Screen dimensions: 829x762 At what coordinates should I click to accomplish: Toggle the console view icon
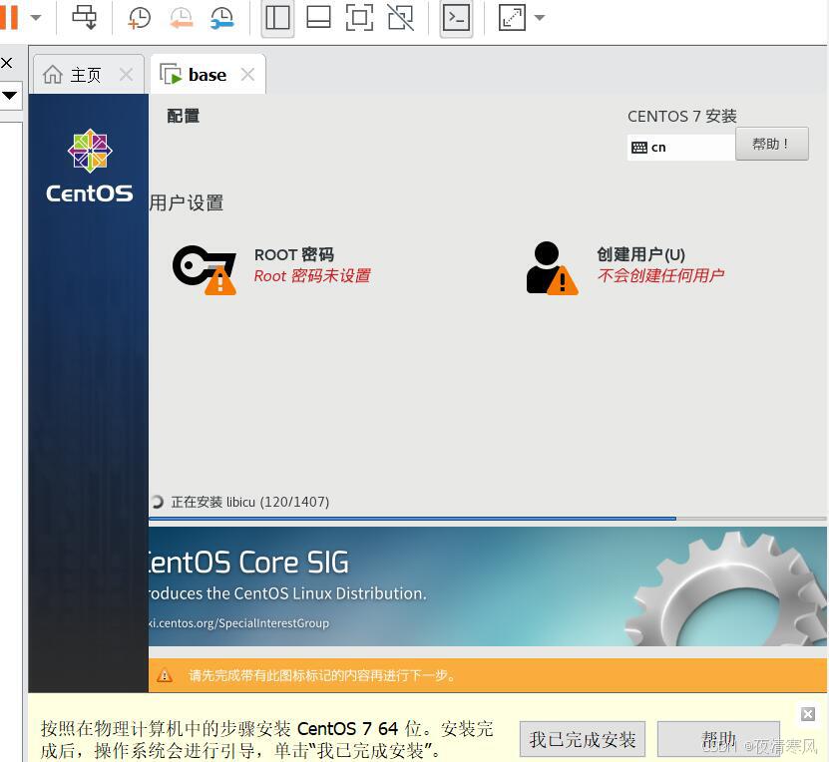pyautogui.click(x=456, y=17)
